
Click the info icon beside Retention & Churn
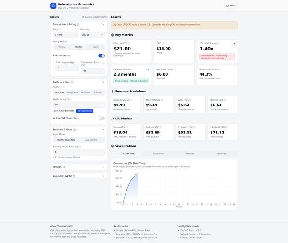point(75,130)
